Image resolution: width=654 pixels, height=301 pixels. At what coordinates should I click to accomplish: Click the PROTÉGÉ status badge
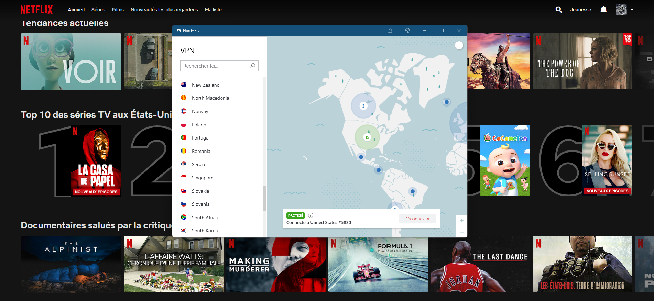point(296,215)
